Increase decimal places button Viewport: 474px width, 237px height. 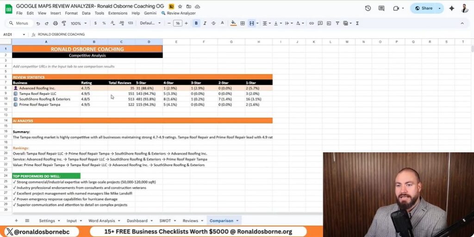pos(122,23)
